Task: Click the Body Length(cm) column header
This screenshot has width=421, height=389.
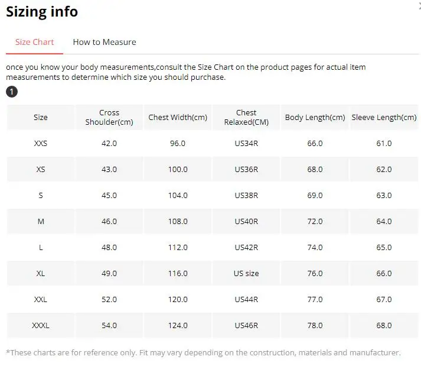Action: [315, 117]
